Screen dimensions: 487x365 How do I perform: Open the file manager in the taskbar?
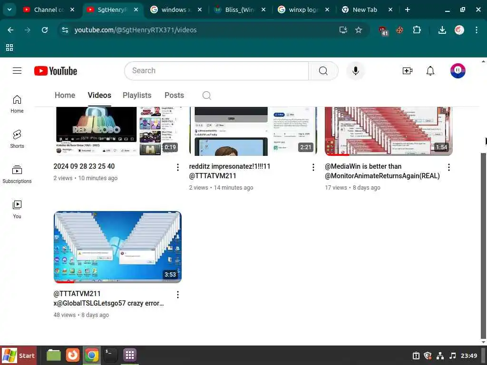click(54, 355)
